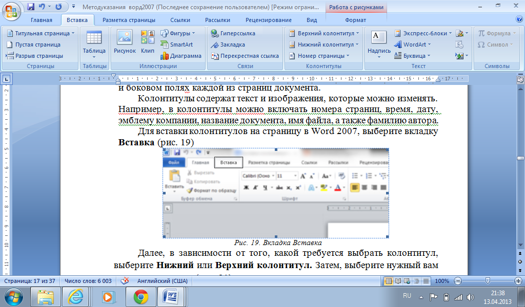
Task: Launch Internet Explorer from taskbar
Action: click(x=76, y=297)
